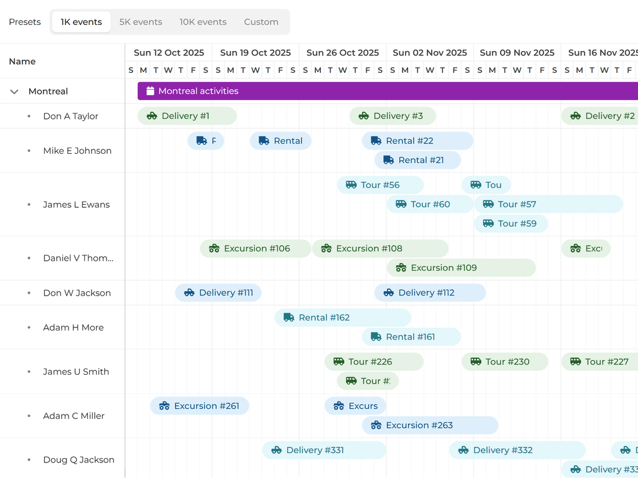Click the car icon on Delivery #1
This screenshot has width=638, height=478.
[153, 116]
